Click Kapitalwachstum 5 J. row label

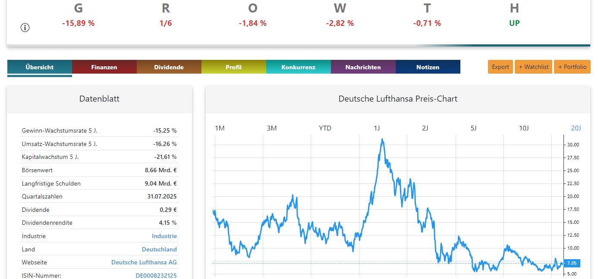(50, 157)
